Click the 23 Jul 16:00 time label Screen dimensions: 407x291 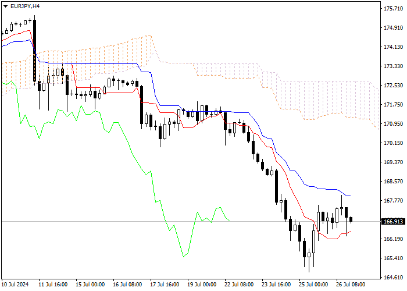point(276,285)
